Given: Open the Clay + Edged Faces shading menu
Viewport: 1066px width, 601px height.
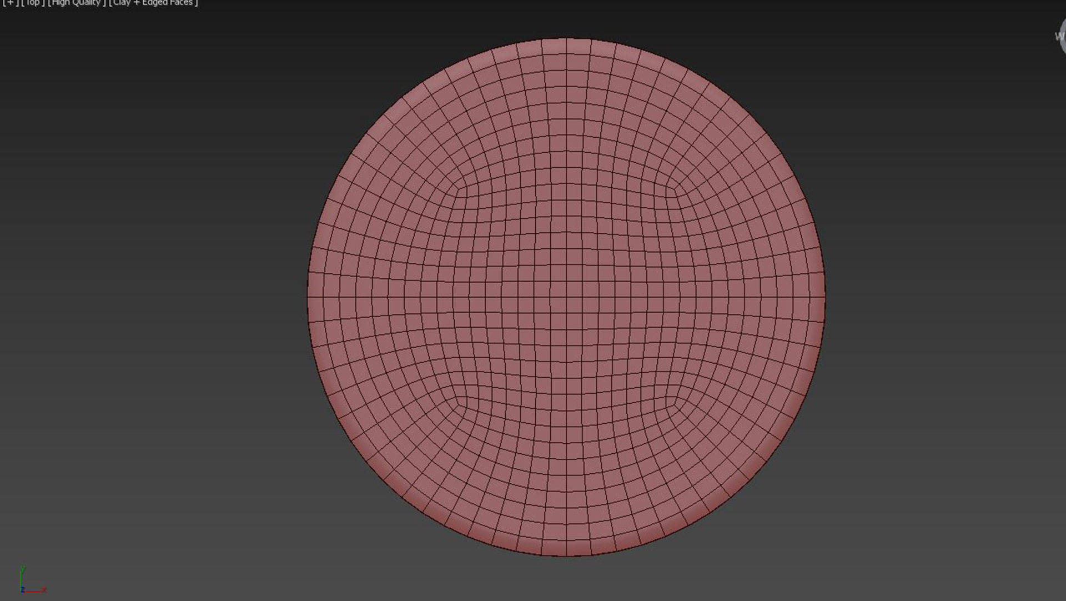Looking at the screenshot, I should pyautogui.click(x=153, y=3).
